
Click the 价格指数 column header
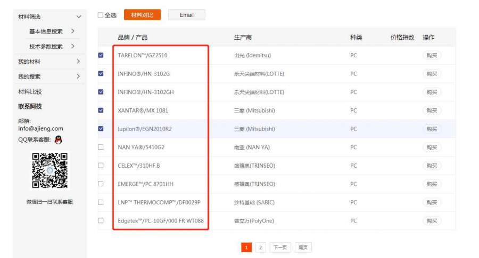pyautogui.click(x=402, y=37)
